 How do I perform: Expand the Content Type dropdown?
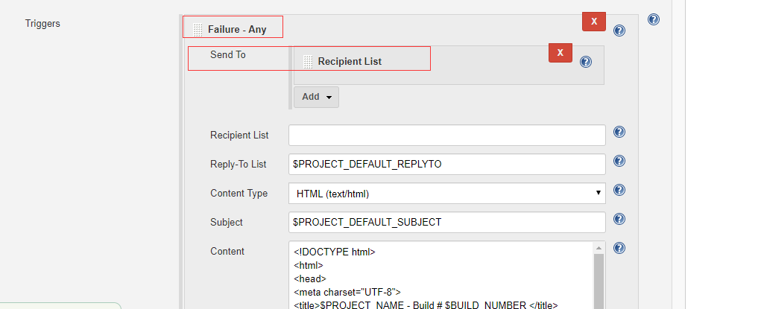click(x=446, y=194)
